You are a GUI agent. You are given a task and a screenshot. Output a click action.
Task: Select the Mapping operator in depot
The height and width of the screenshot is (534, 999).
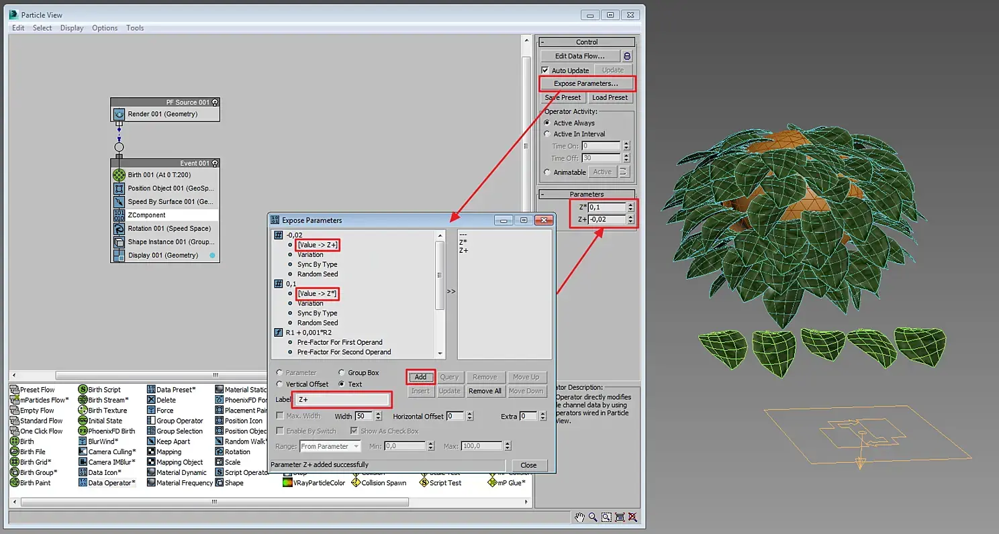[x=164, y=452]
